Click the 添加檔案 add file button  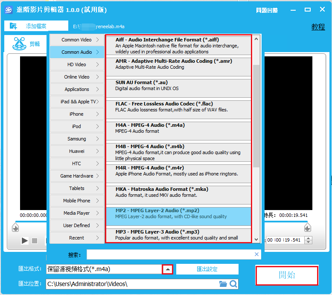[36, 26]
